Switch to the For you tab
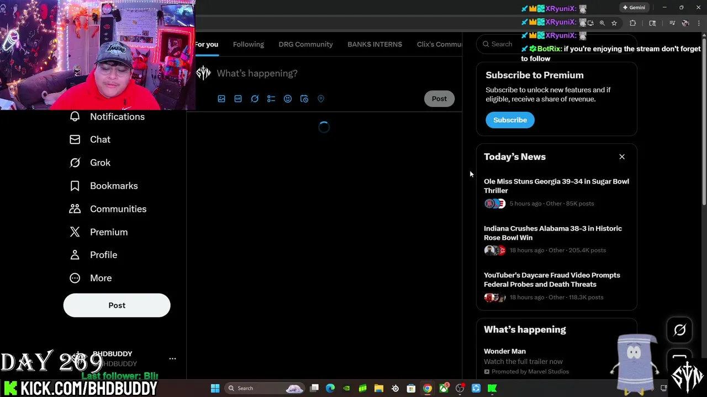 click(x=207, y=44)
